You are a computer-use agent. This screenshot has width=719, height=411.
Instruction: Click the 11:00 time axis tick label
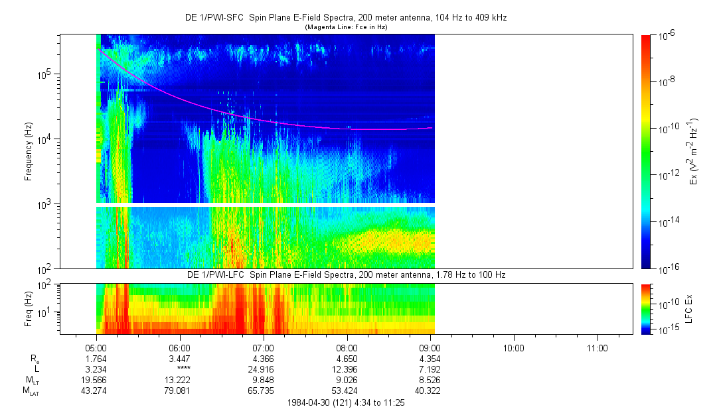point(598,347)
